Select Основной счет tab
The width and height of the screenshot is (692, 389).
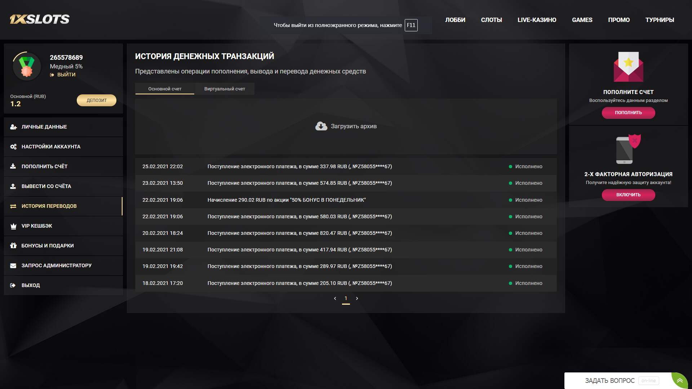165,89
